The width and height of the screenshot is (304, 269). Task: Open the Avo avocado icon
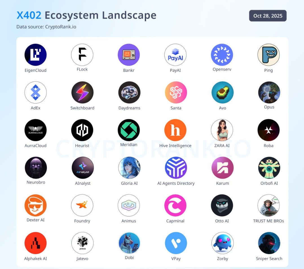coord(223,92)
